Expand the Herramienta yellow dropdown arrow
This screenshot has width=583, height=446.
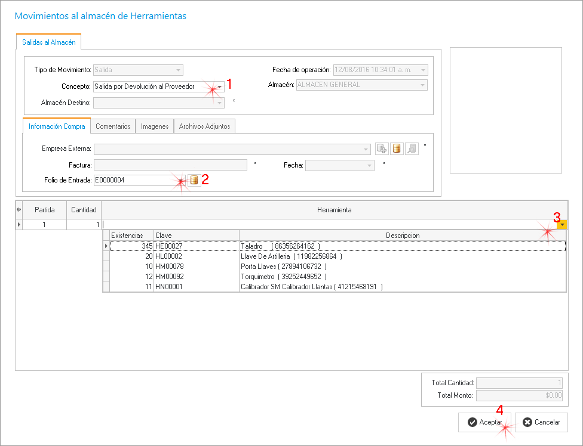562,225
